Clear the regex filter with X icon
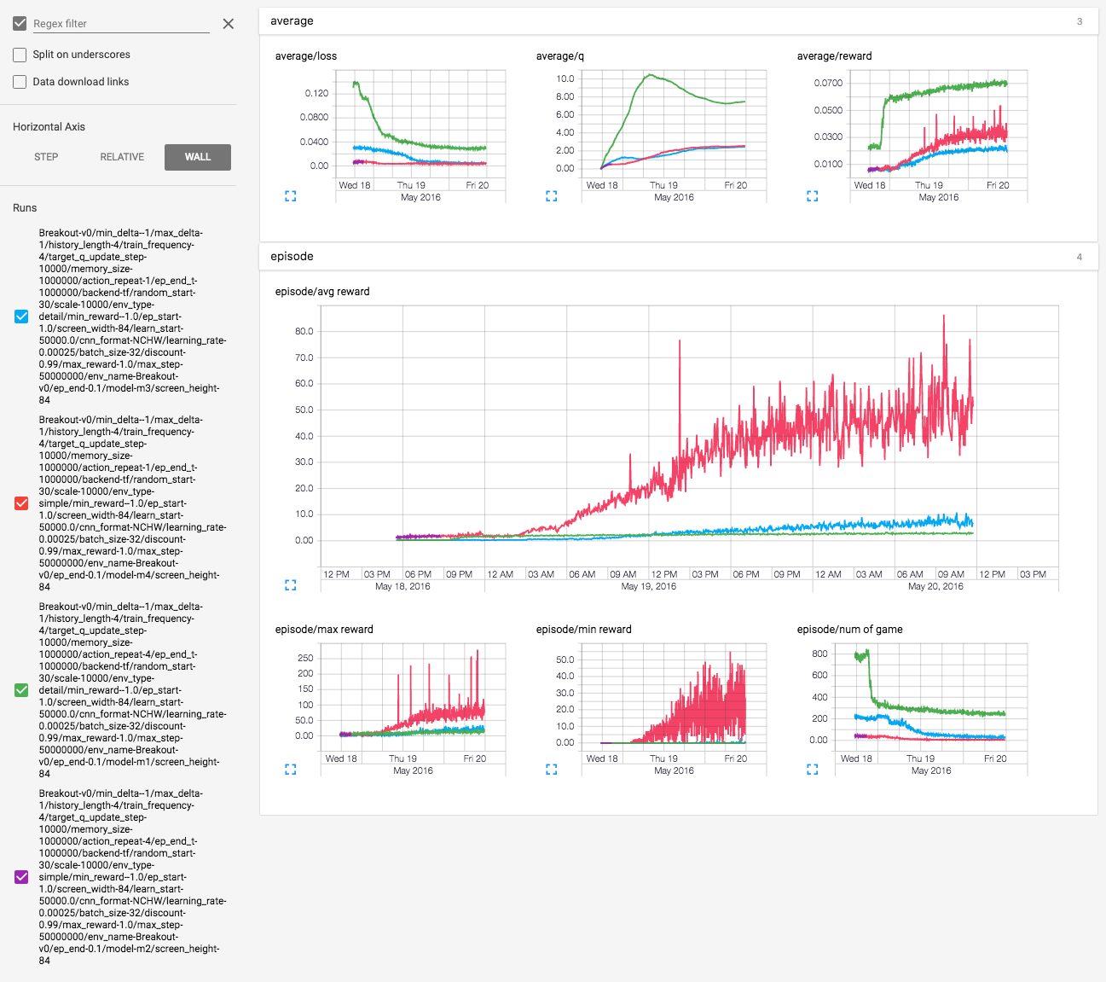 coord(228,24)
